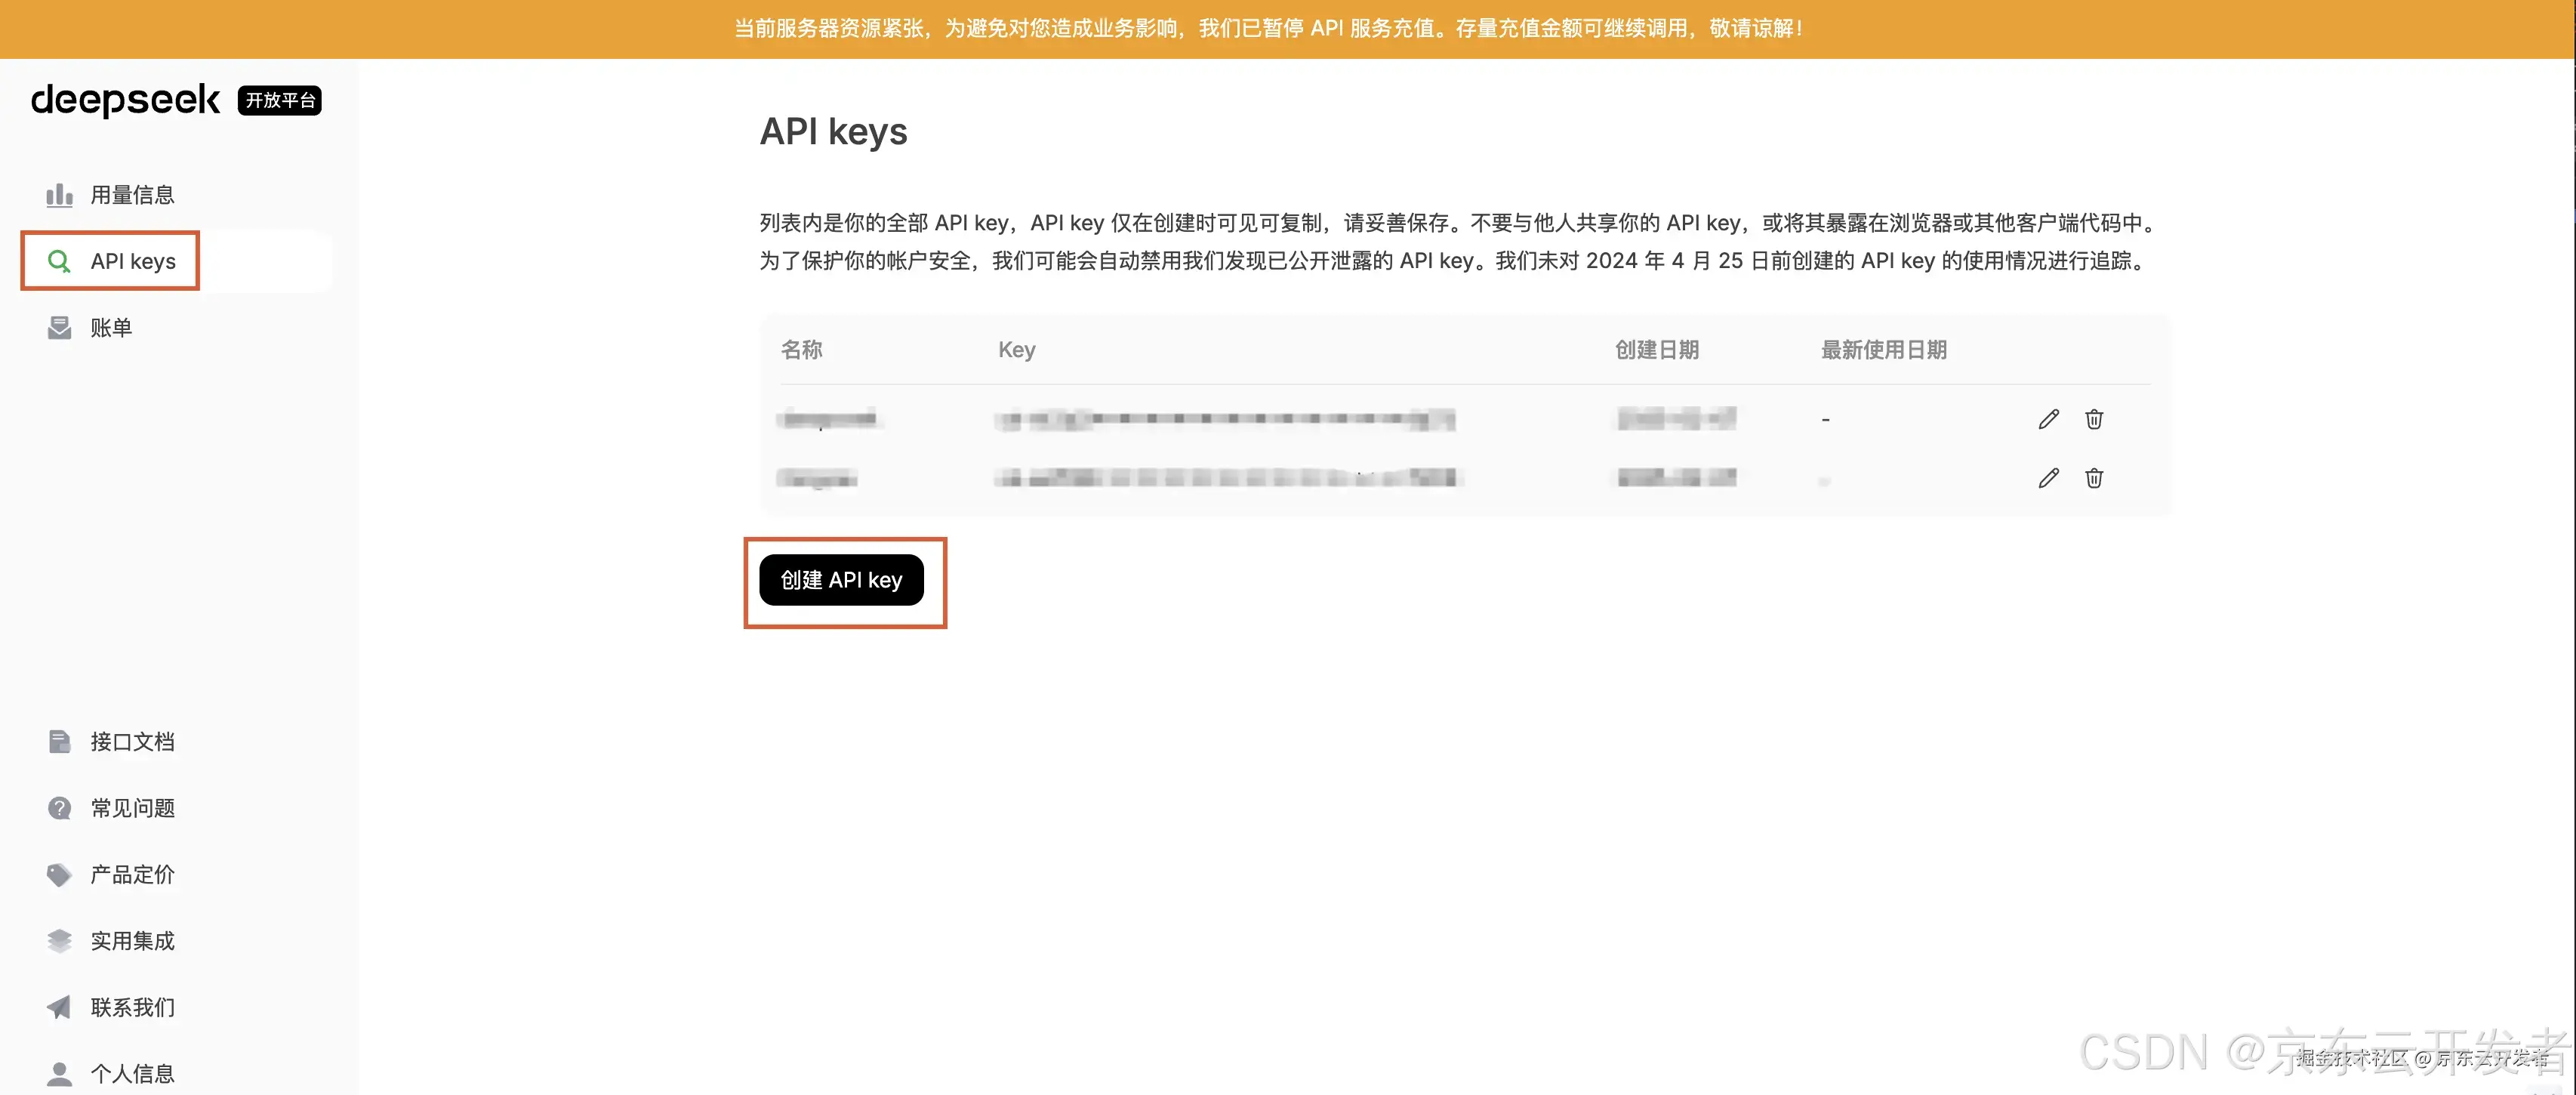Open the 实用集成 integrations page

pos(132,941)
